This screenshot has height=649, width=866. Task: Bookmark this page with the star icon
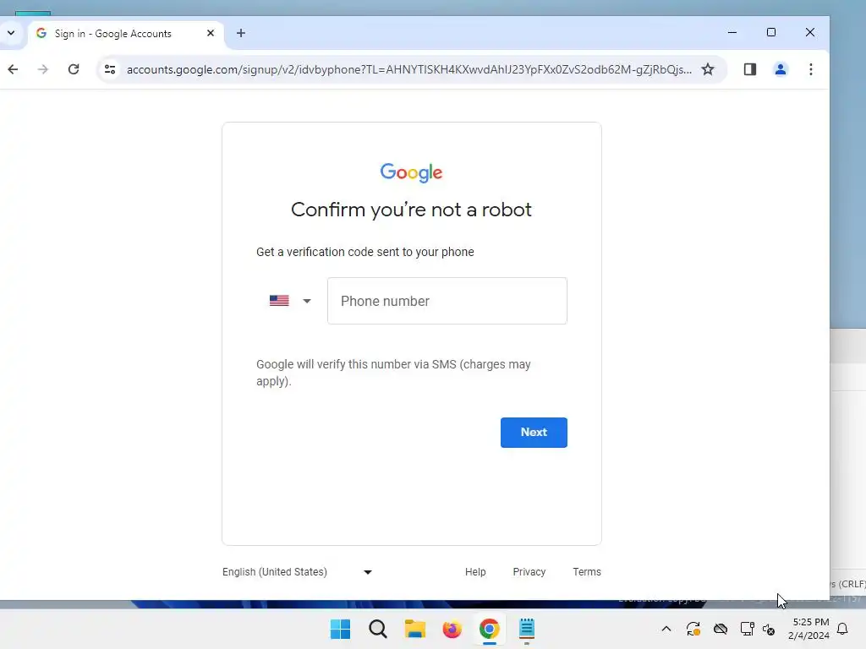coord(708,69)
